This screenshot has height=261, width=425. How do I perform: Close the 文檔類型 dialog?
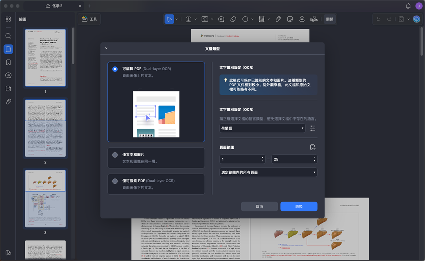tap(106, 48)
